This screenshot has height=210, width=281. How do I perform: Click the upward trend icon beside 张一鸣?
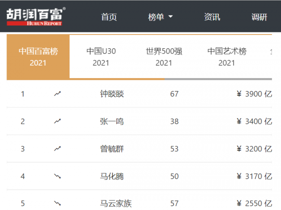pyautogui.click(x=57, y=121)
